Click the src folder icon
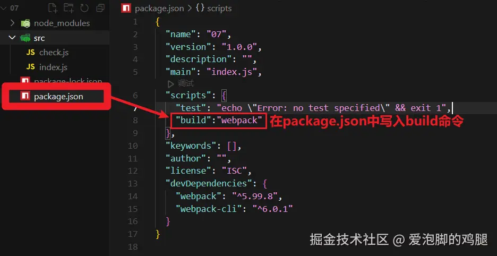The height and width of the screenshot is (256, 497). point(25,38)
